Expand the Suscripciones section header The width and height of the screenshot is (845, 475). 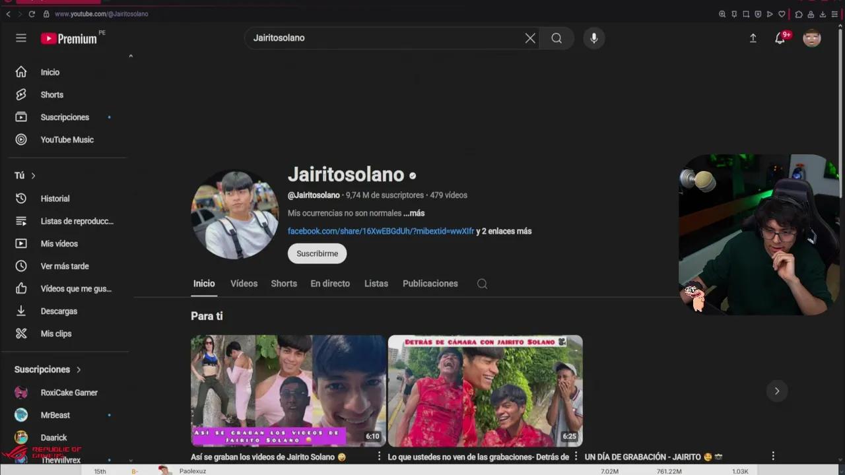[48, 369]
